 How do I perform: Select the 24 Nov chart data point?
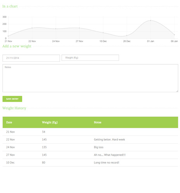coord(56,29)
